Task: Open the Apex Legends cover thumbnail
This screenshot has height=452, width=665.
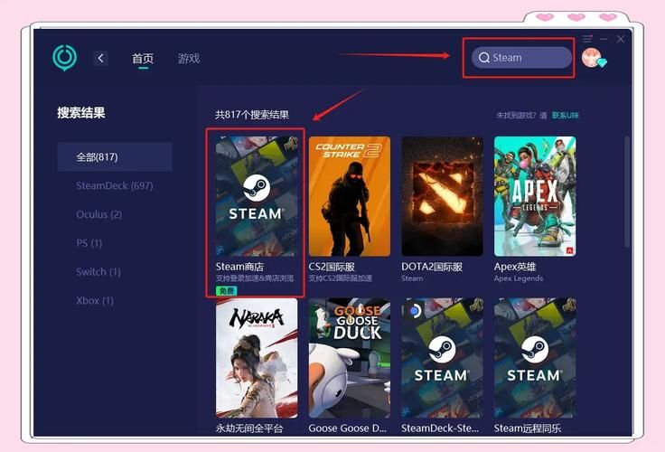Action: pyautogui.click(x=535, y=196)
